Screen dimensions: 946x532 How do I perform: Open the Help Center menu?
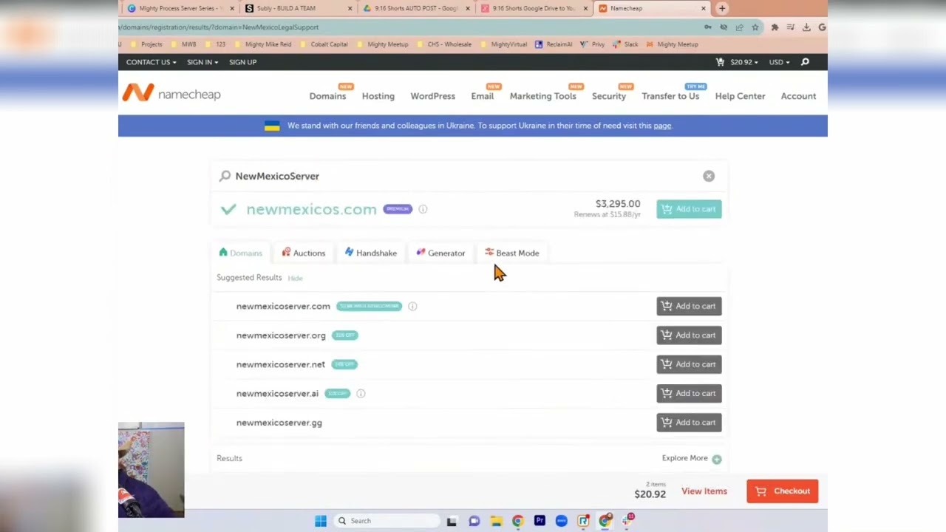(x=740, y=96)
